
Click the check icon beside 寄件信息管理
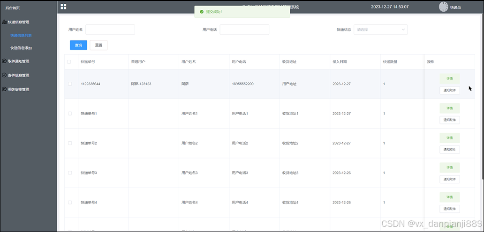(x=4, y=75)
